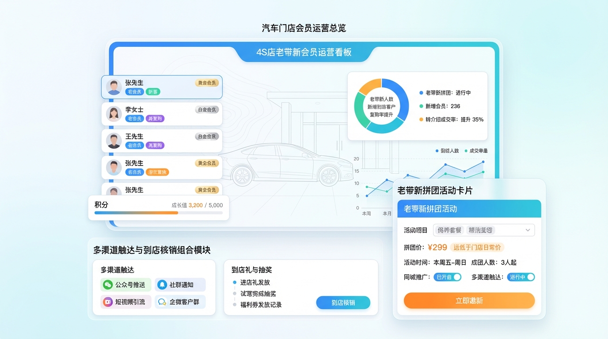
Task: Click the avatar in the highlighted 张先生 card
Action: coord(114,87)
